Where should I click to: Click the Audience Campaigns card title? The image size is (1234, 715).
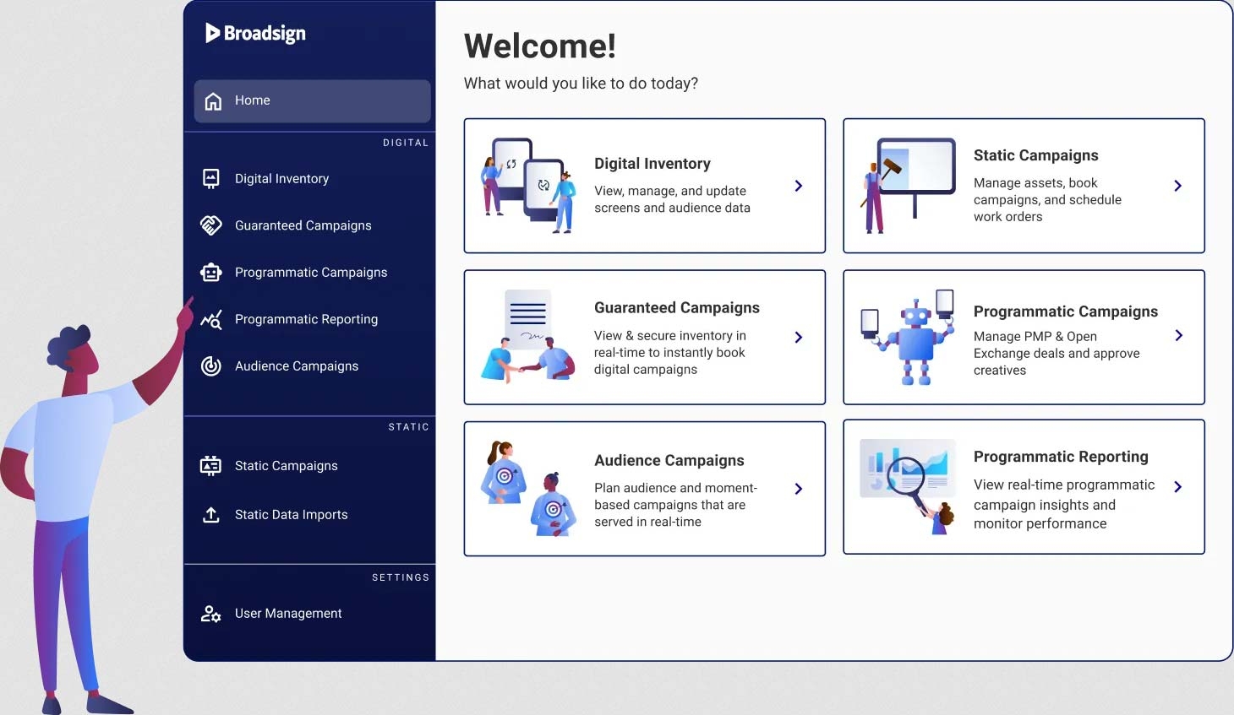[x=669, y=460]
